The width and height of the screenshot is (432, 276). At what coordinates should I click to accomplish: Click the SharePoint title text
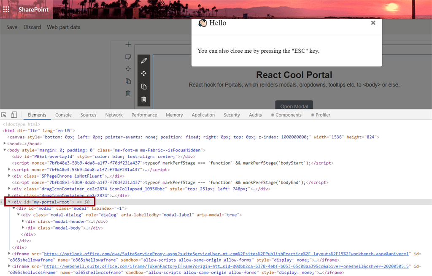click(x=33, y=9)
